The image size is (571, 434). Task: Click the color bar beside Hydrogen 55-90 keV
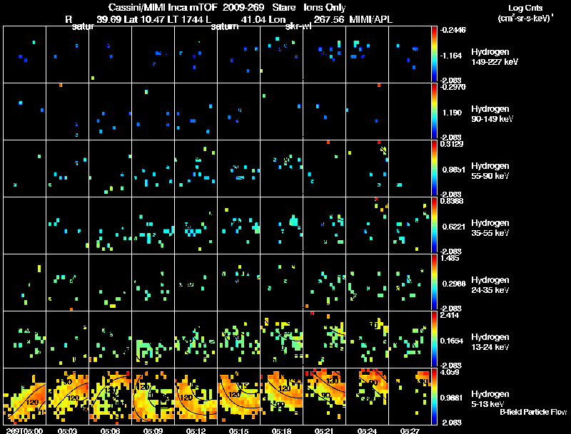tap(434, 168)
